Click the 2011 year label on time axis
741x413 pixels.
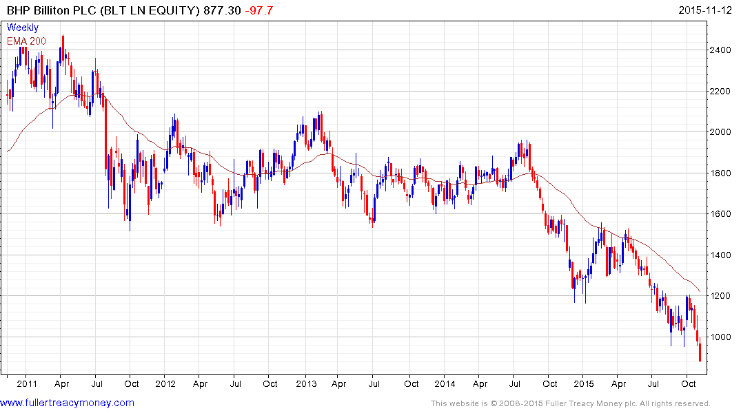(26, 383)
